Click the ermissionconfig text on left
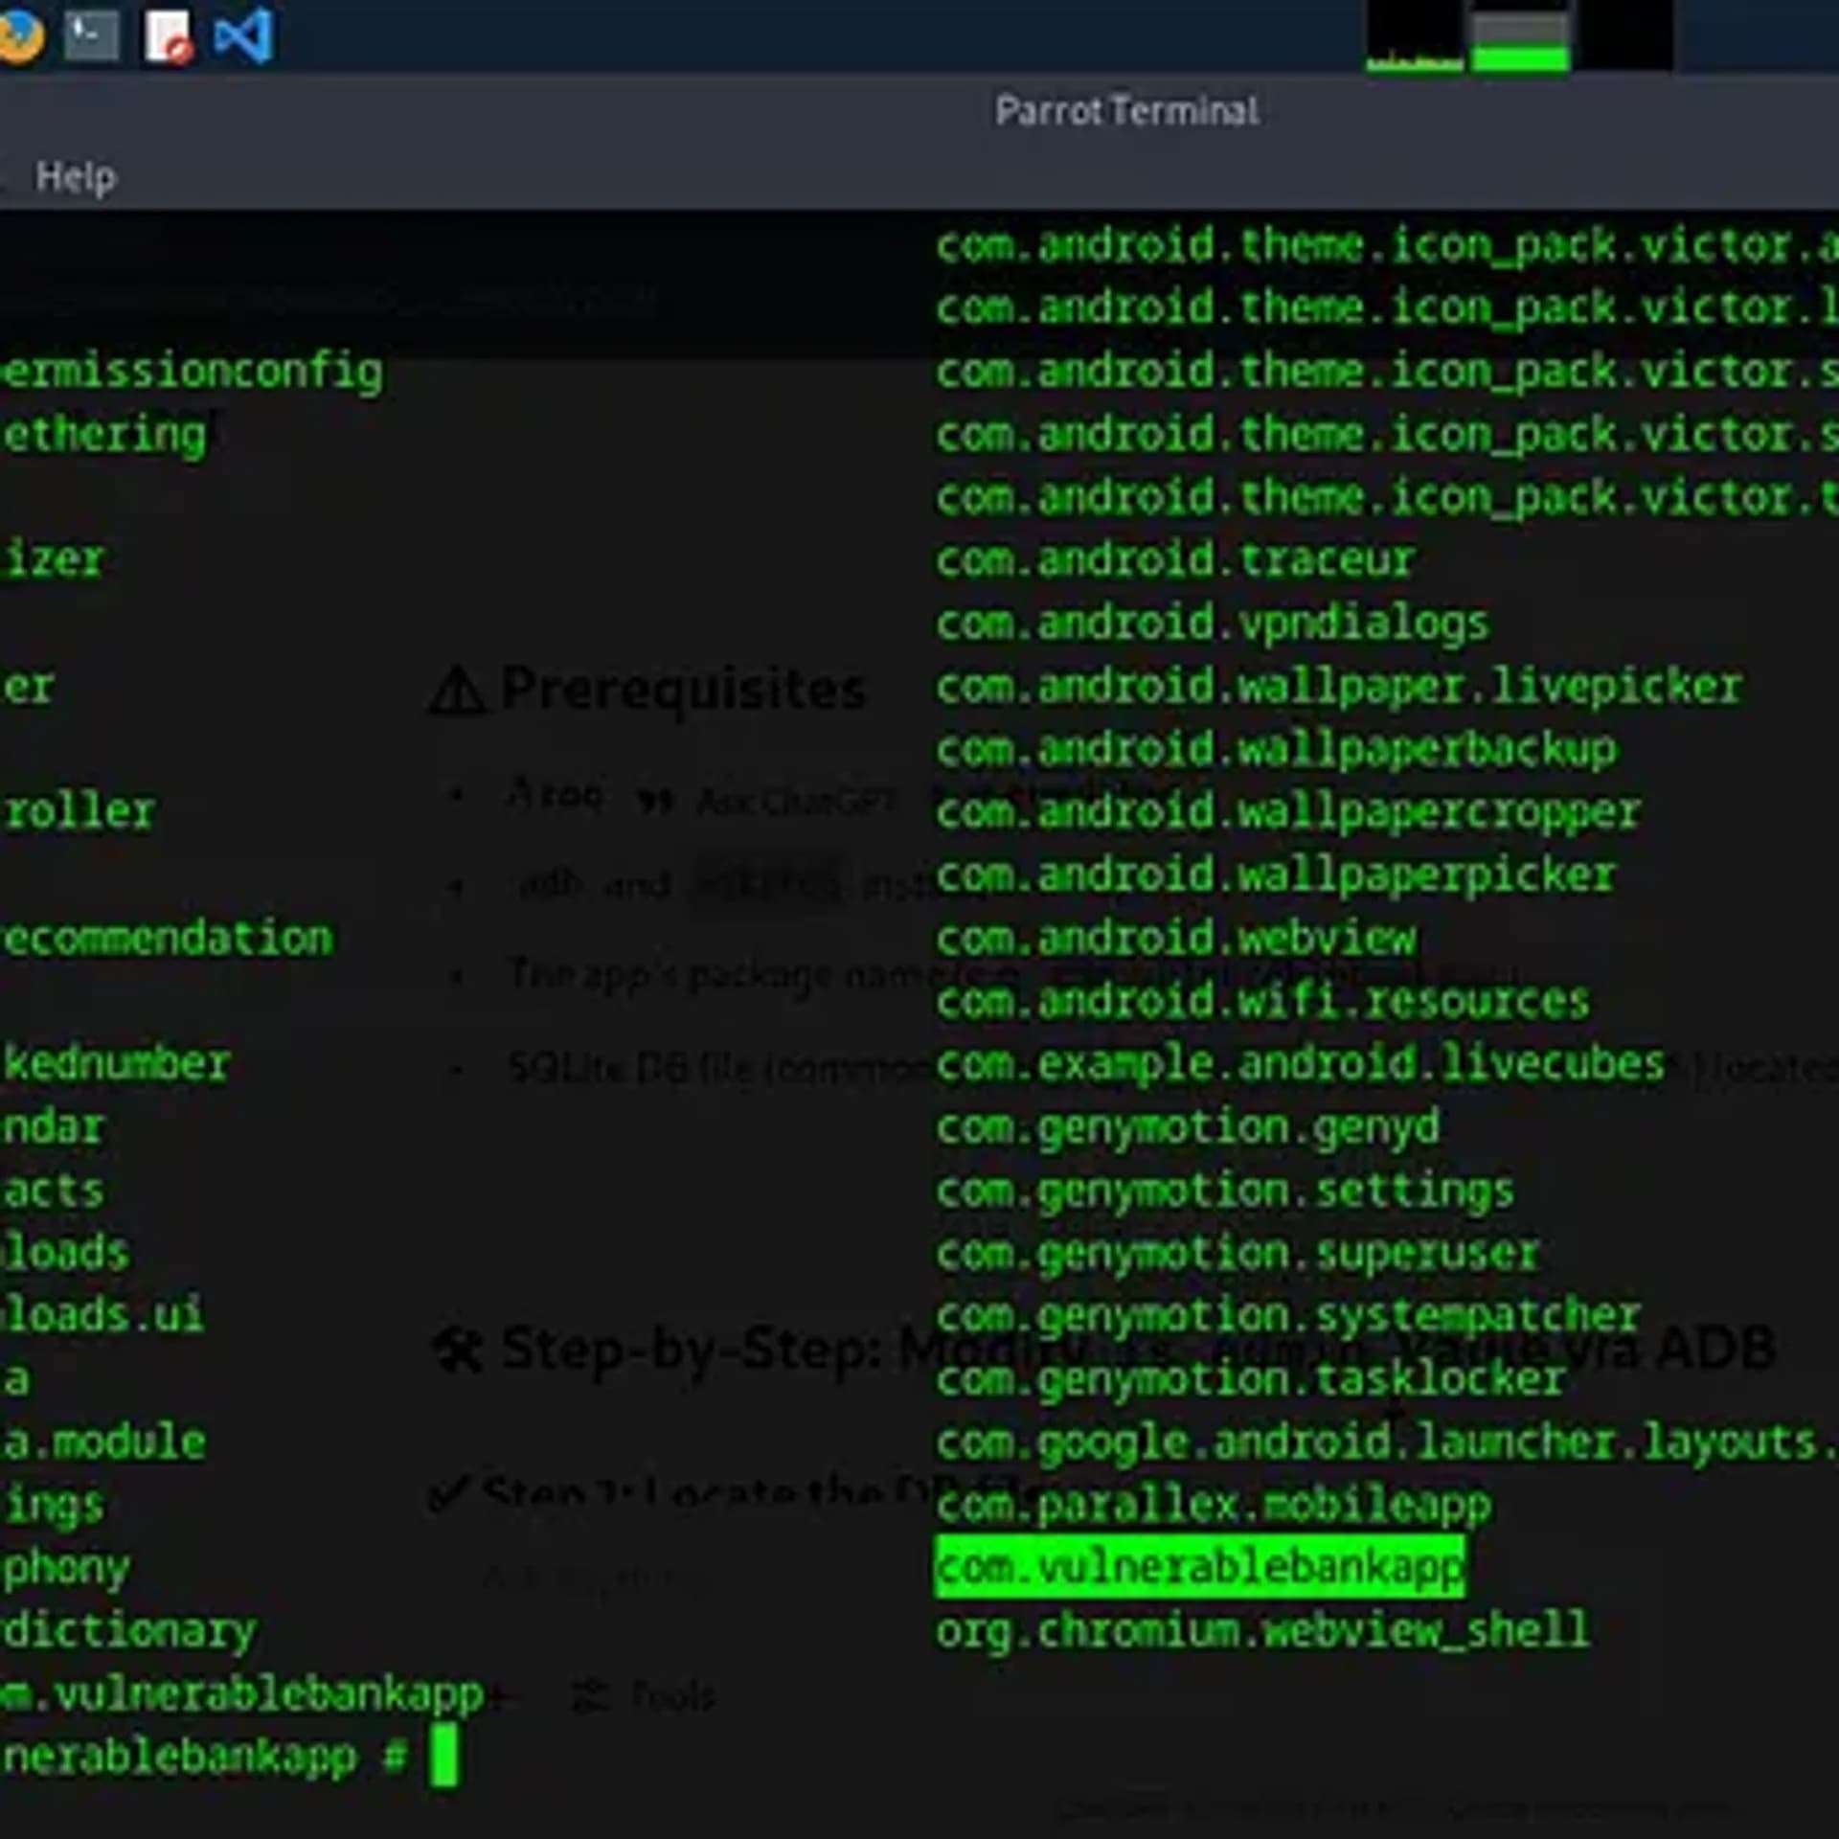 pyautogui.click(x=192, y=373)
